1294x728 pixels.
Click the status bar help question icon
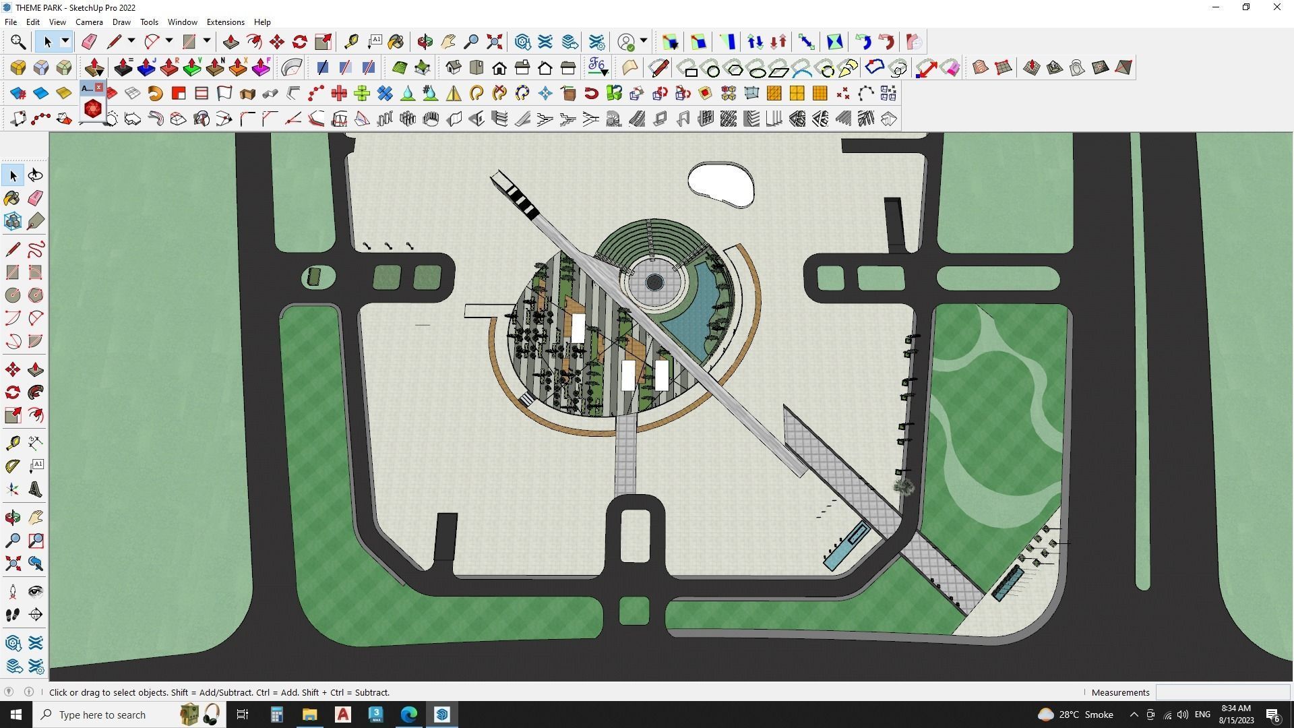click(x=9, y=692)
